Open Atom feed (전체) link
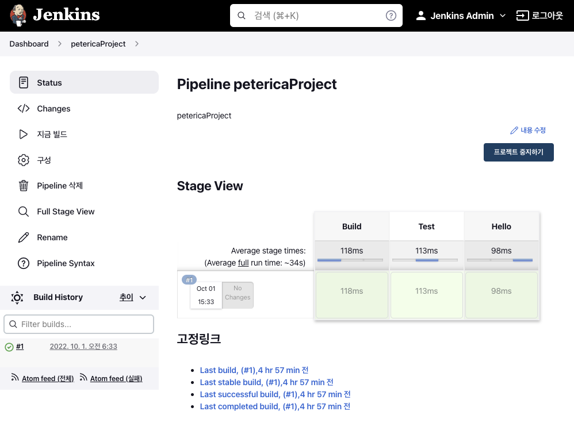574x438 pixels. 48,378
